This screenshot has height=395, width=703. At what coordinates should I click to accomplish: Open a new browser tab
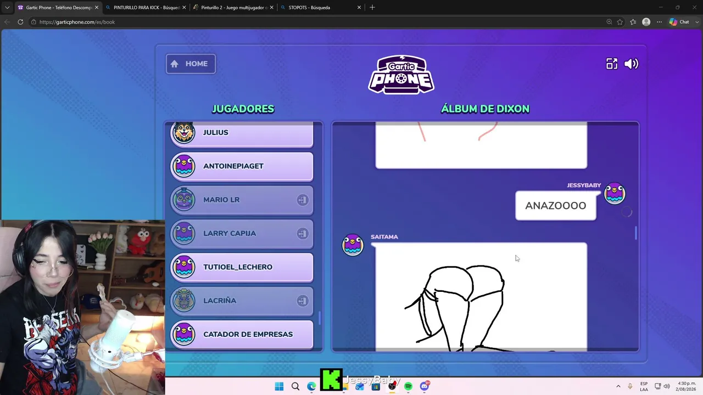[x=372, y=7]
